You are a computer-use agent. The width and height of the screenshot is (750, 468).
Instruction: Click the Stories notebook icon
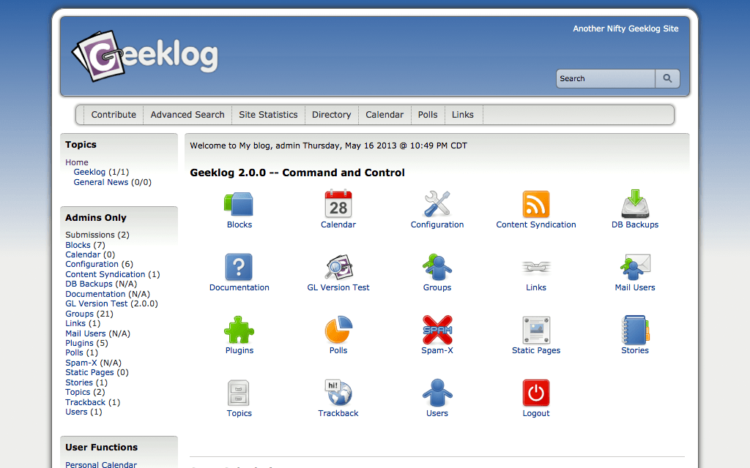point(635,330)
